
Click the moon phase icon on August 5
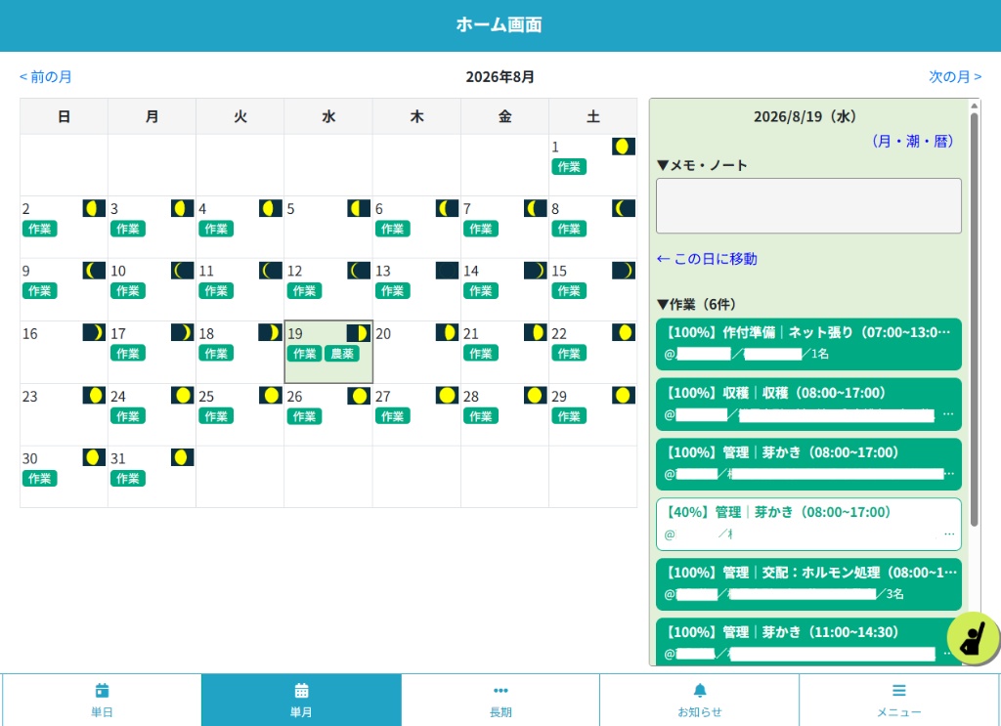pyautogui.click(x=359, y=208)
